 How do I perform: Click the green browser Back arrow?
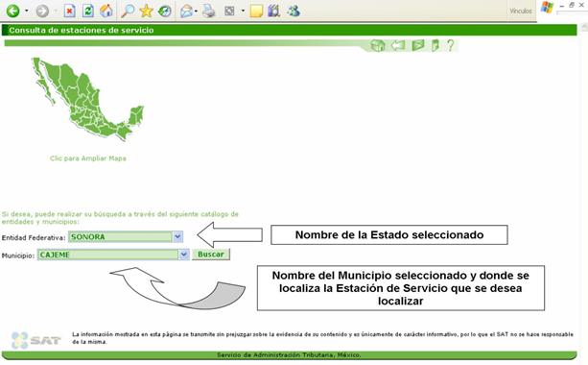[12, 11]
